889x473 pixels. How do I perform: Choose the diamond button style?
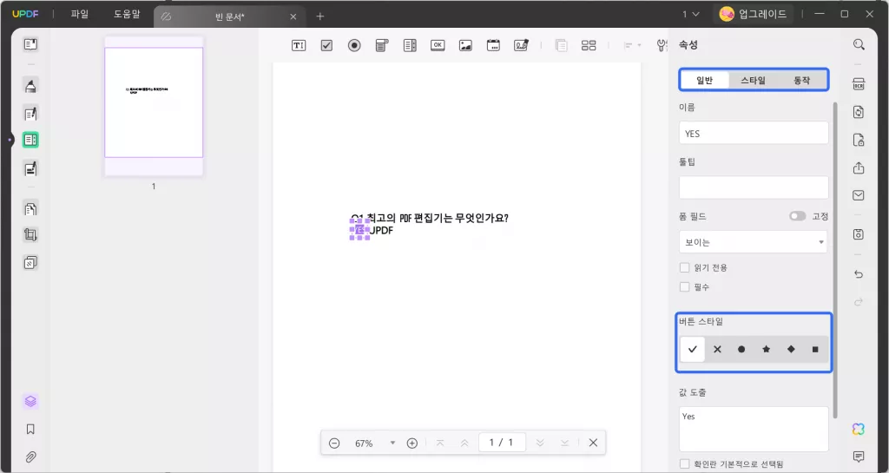(x=791, y=350)
